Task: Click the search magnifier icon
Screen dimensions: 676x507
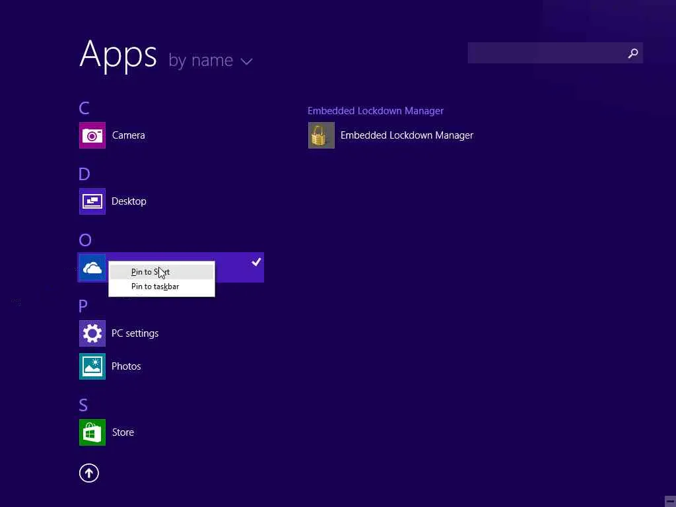Action: [x=633, y=53]
